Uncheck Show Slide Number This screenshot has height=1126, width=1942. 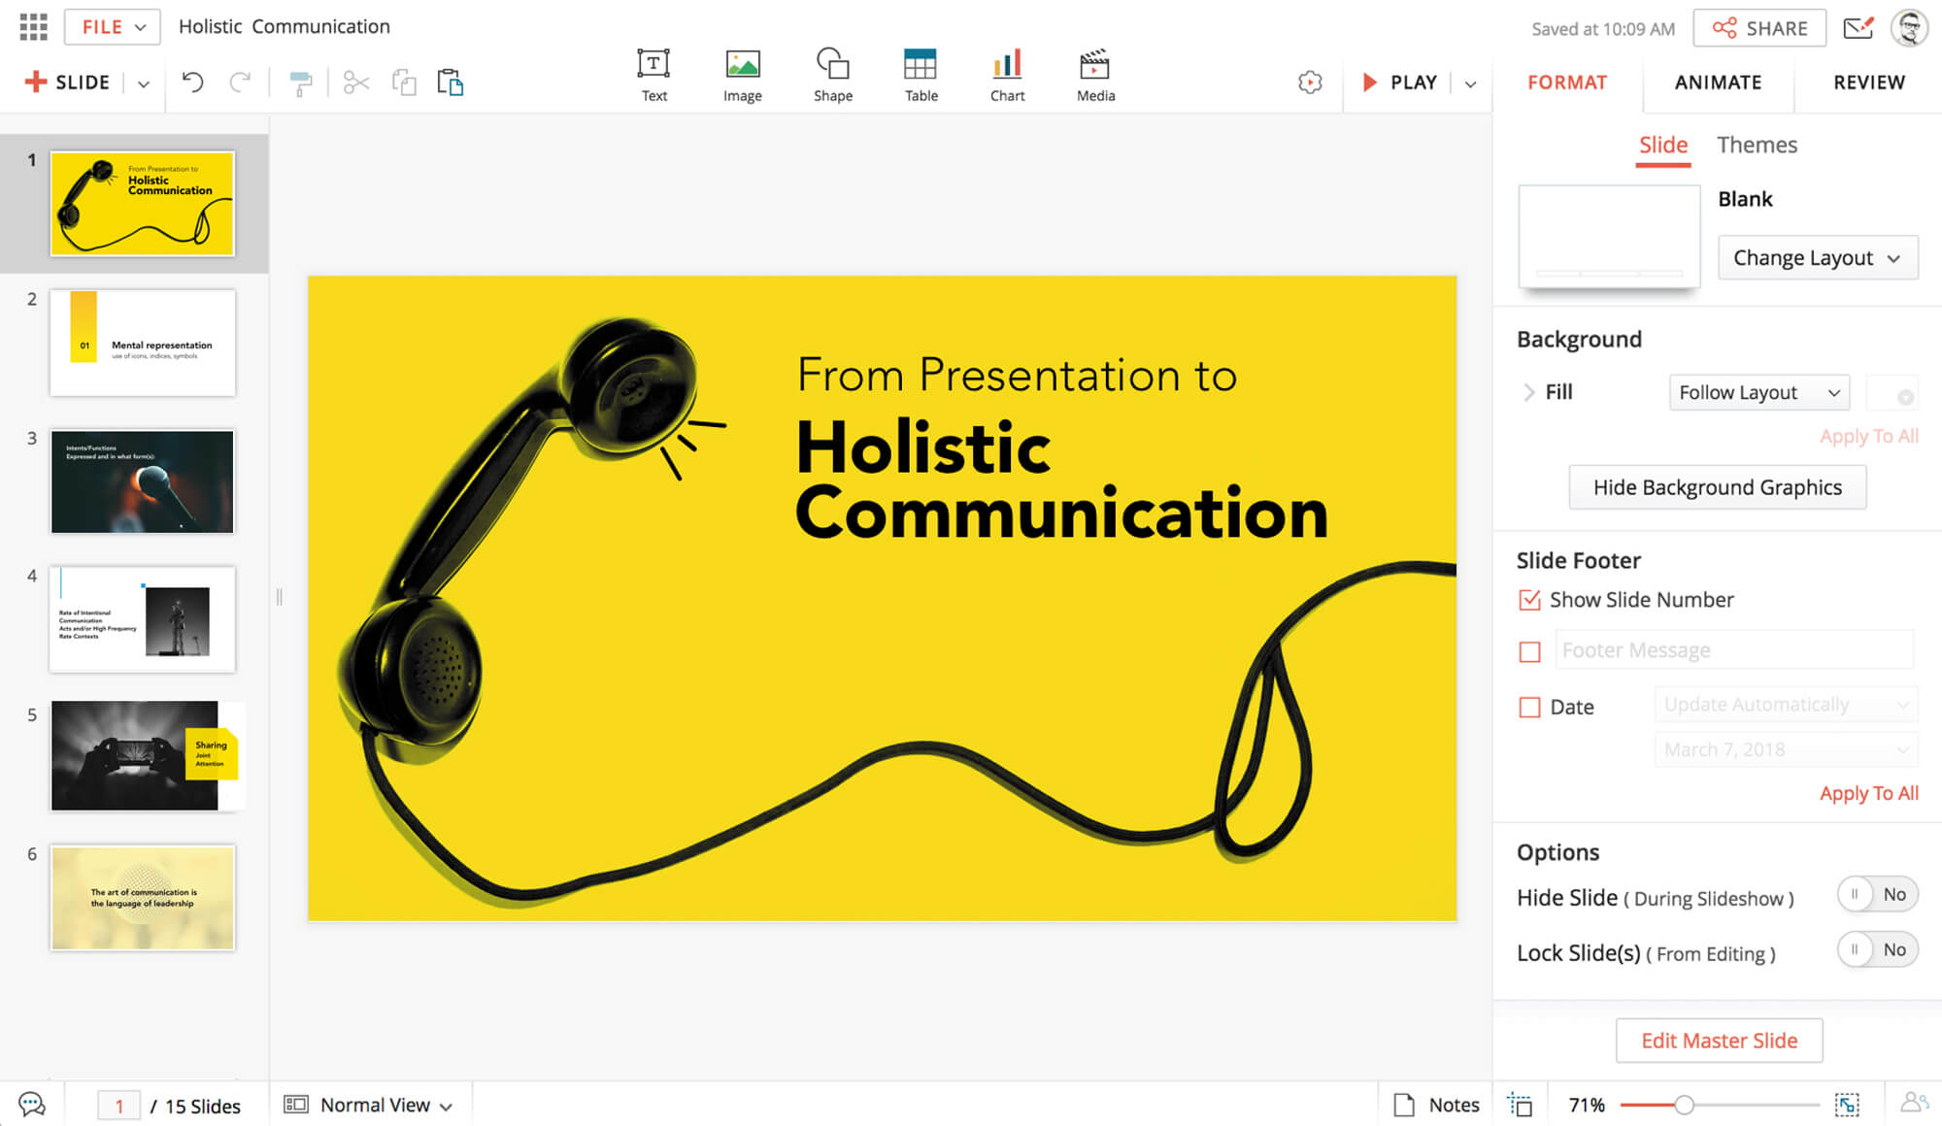[1529, 600]
